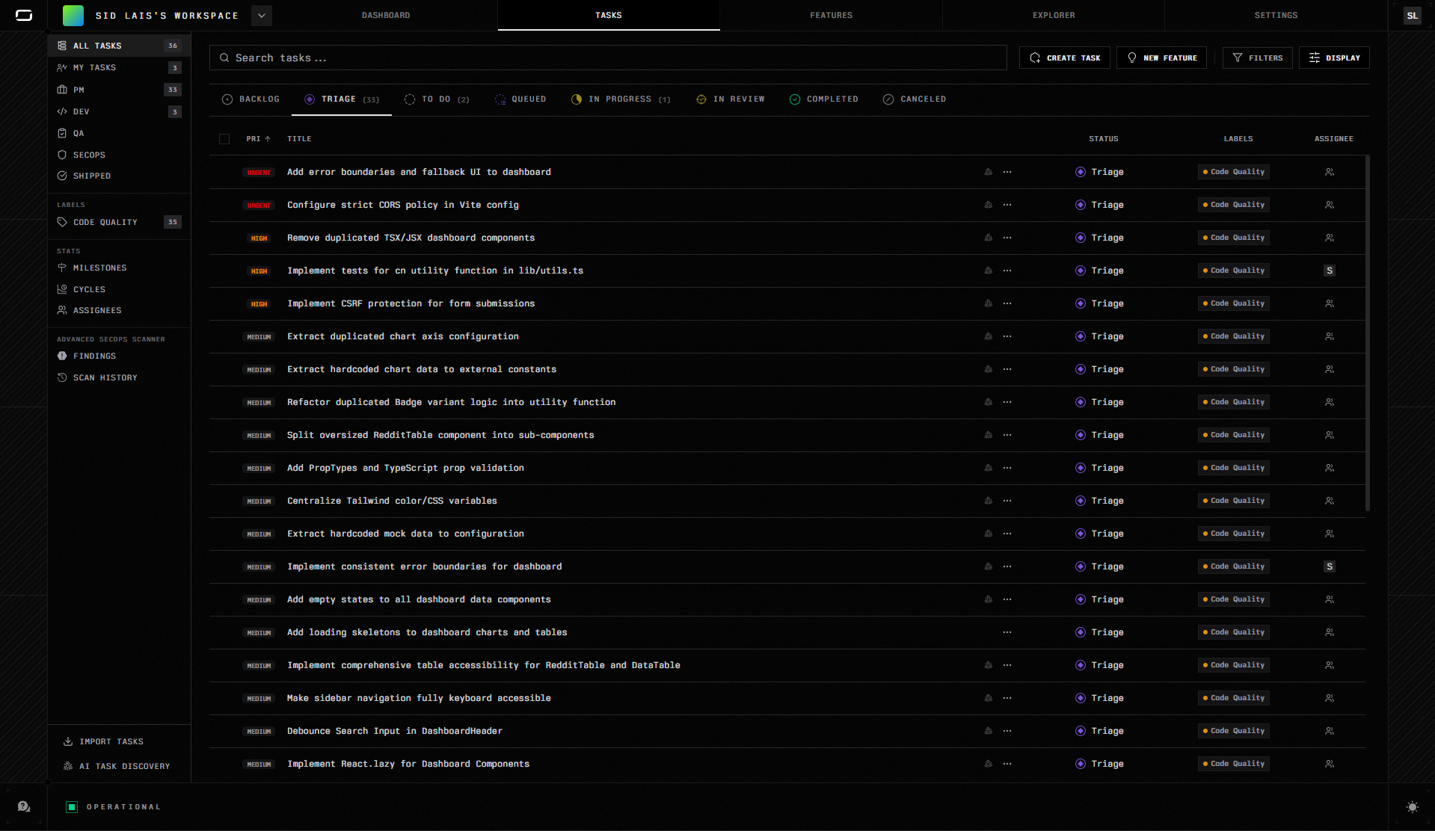Click the unassigned assignee icon for CSRF protection task
The image size is (1435, 831).
[x=1329, y=303]
